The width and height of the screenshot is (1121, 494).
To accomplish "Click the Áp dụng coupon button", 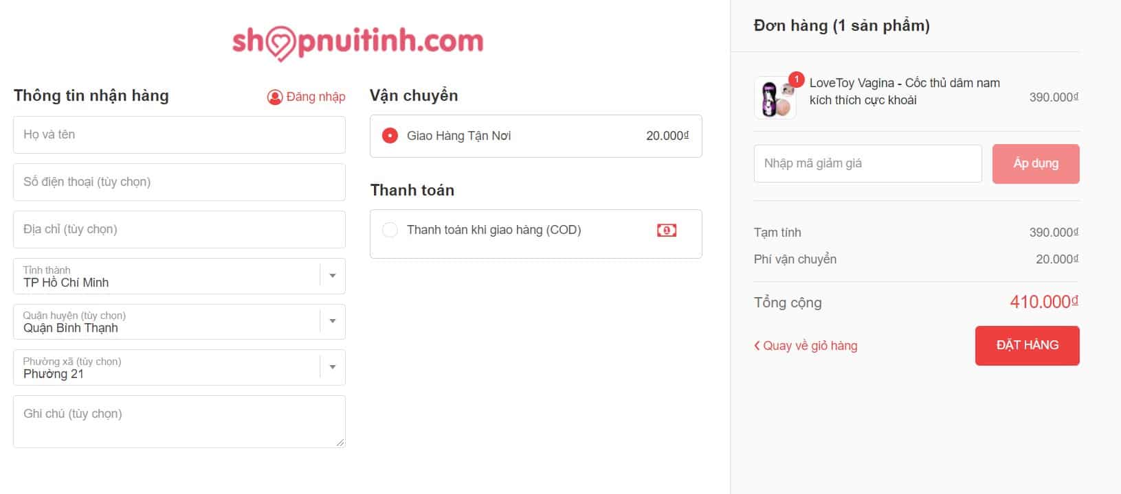I will click(1035, 163).
